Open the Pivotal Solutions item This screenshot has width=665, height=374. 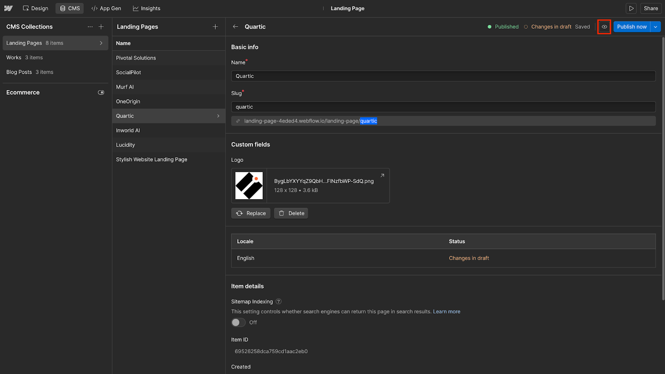pyautogui.click(x=169, y=58)
